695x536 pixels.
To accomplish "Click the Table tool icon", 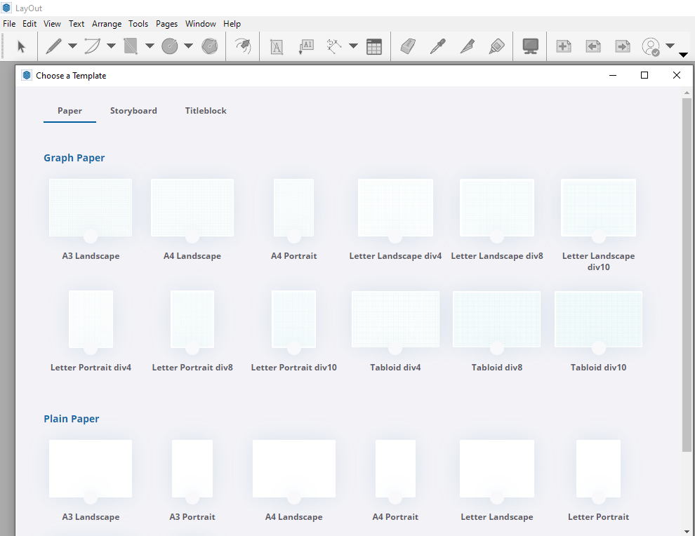I will [x=374, y=47].
